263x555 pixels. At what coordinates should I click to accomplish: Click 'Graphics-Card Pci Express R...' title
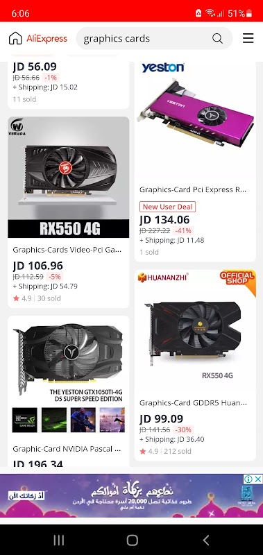(x=193, y=189)
